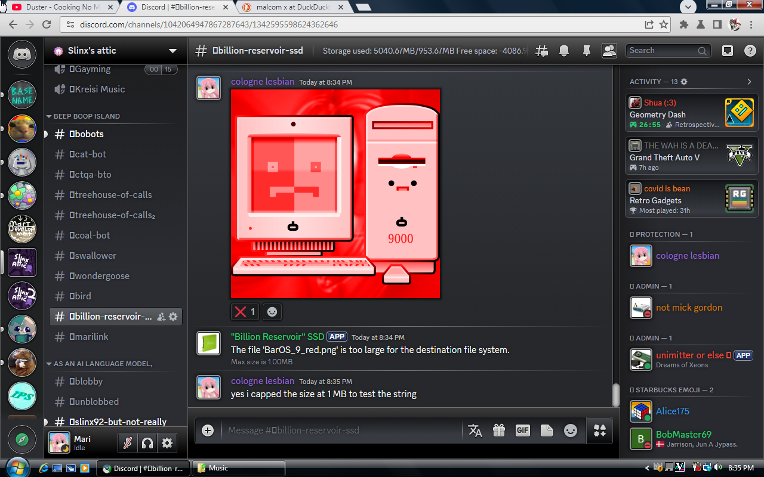Open the Inbox icon

point(728,51)
